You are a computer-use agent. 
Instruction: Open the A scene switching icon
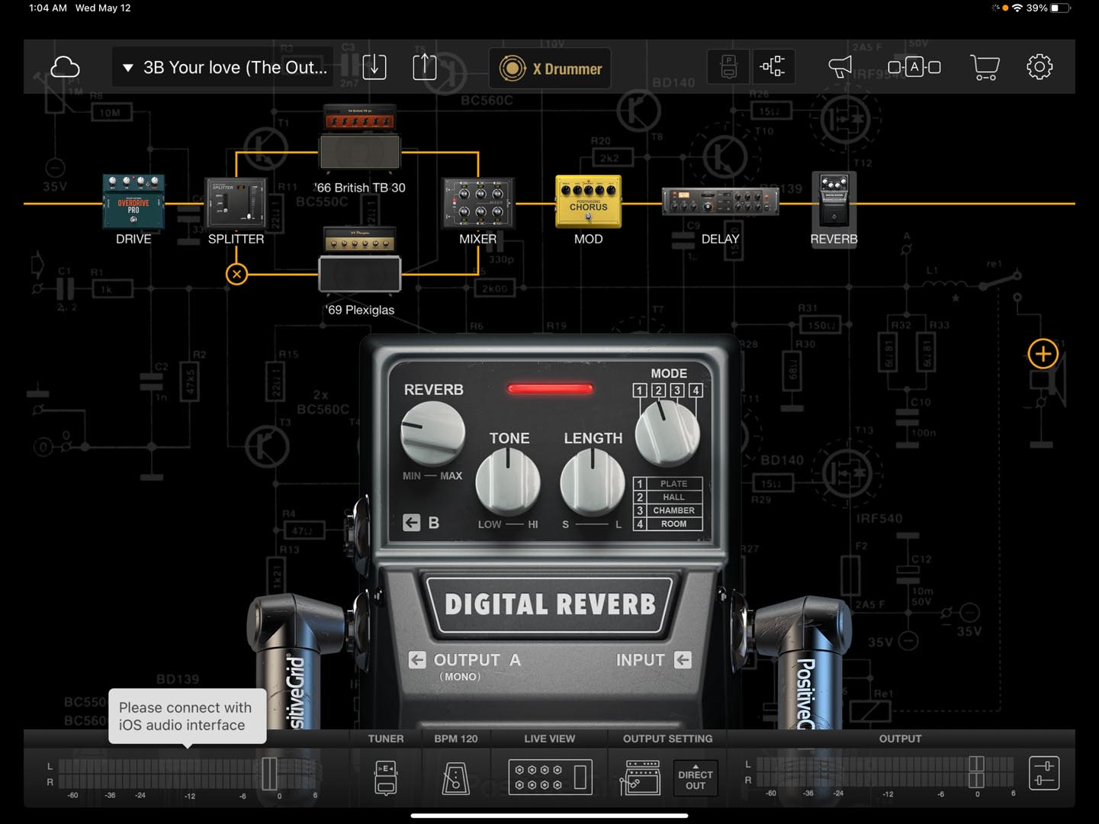point(914,67)
